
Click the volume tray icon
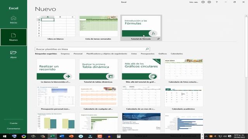[x=225, y=136]
